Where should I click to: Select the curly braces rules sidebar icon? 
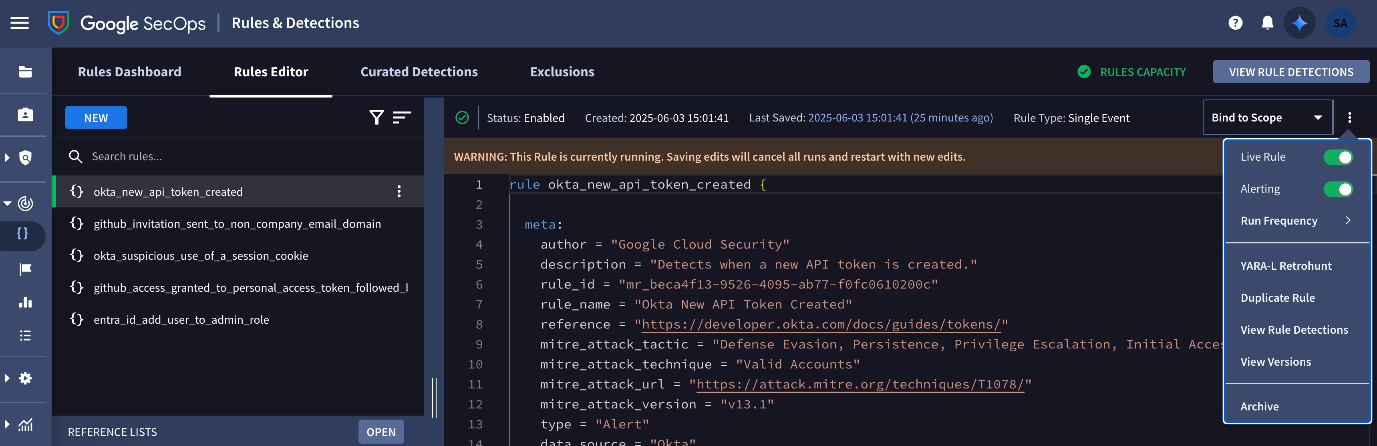click(x=22, y=234)
